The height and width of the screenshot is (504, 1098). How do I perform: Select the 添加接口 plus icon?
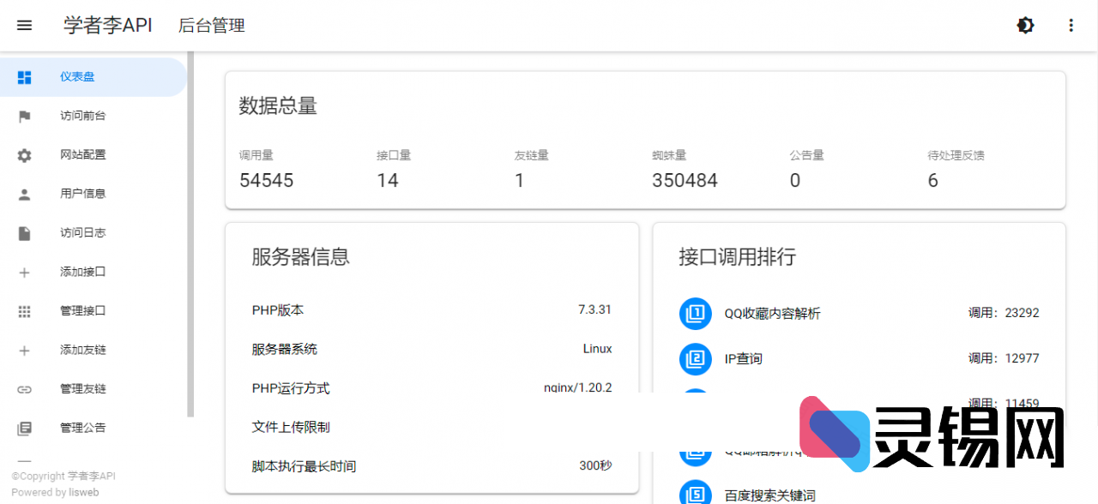click(x=24, y=272)
